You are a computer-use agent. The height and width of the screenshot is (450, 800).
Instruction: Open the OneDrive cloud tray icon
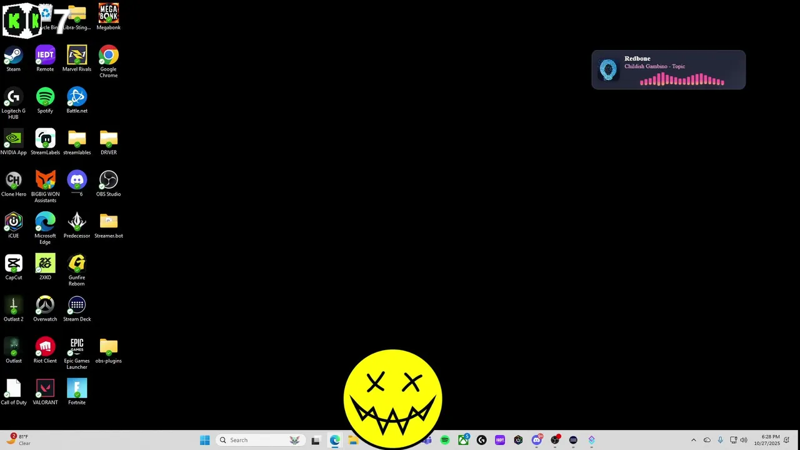point(707,440)
